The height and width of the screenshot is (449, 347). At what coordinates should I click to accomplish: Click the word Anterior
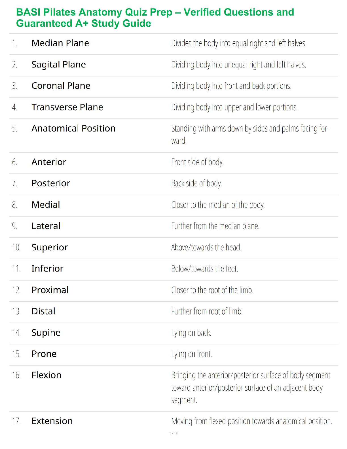(x=49, y=162)
